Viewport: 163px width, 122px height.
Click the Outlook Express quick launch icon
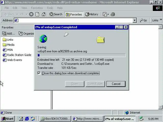pos(33,119)
